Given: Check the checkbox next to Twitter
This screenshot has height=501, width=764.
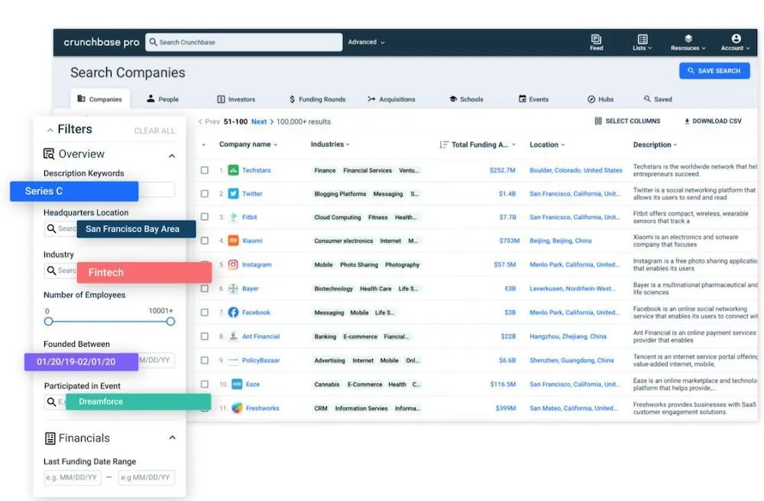Looking at the screenshot, I should (x=203, y=193).
